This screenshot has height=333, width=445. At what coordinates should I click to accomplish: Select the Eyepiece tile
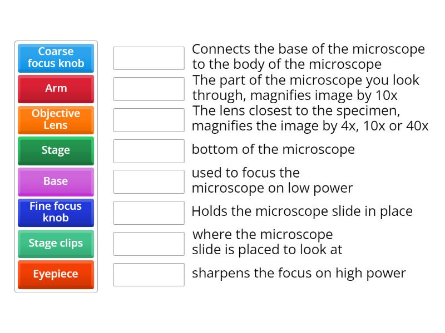[56, 274]
